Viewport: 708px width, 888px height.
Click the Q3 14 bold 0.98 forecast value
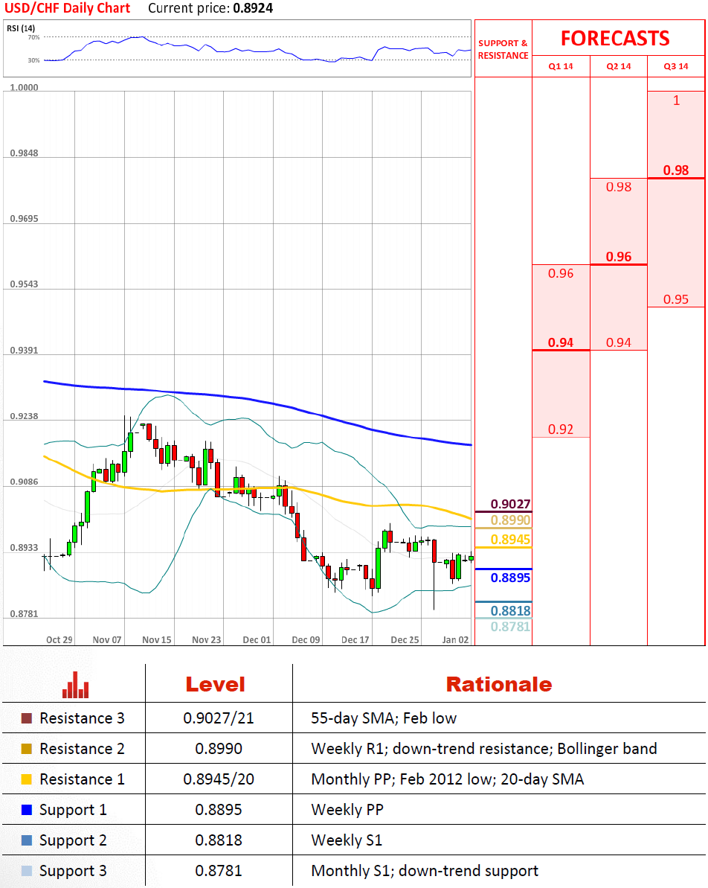(676, 170)
